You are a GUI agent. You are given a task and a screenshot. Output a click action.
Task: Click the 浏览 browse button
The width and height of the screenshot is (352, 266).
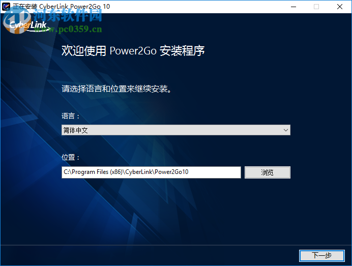[268, 172]
